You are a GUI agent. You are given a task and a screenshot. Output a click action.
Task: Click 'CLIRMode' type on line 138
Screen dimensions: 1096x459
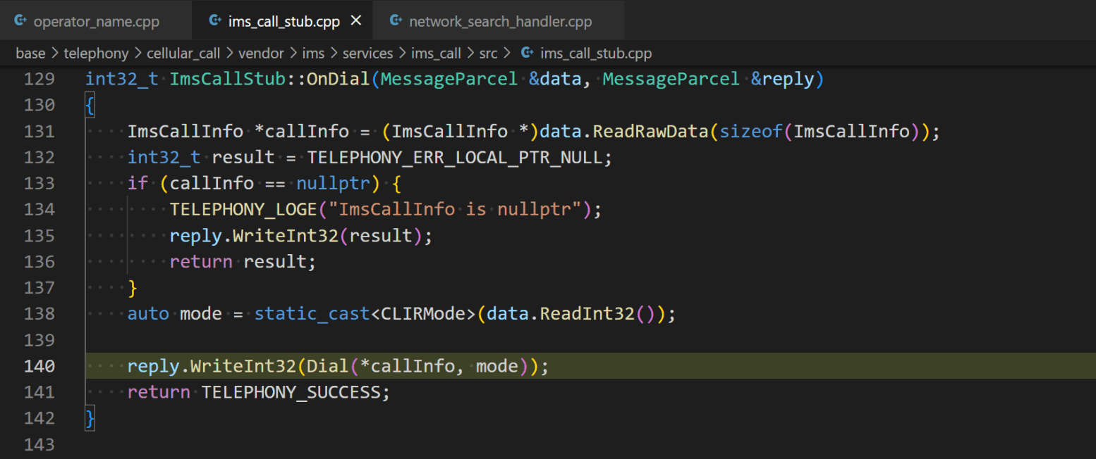pyautogui.click(x=423, y=314)
